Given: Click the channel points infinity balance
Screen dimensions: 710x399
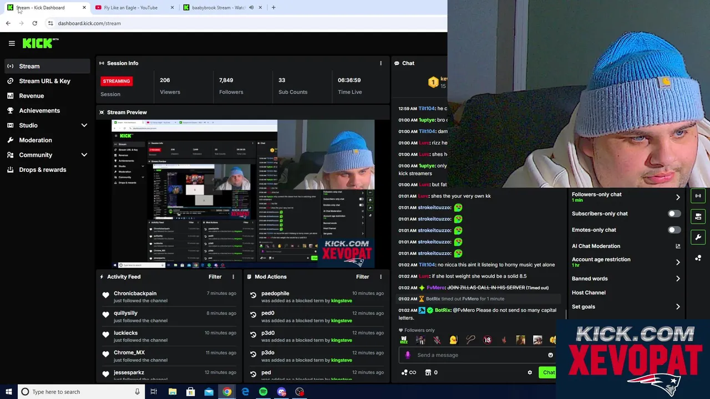Looking at the screenshot, I should [408, 372].
